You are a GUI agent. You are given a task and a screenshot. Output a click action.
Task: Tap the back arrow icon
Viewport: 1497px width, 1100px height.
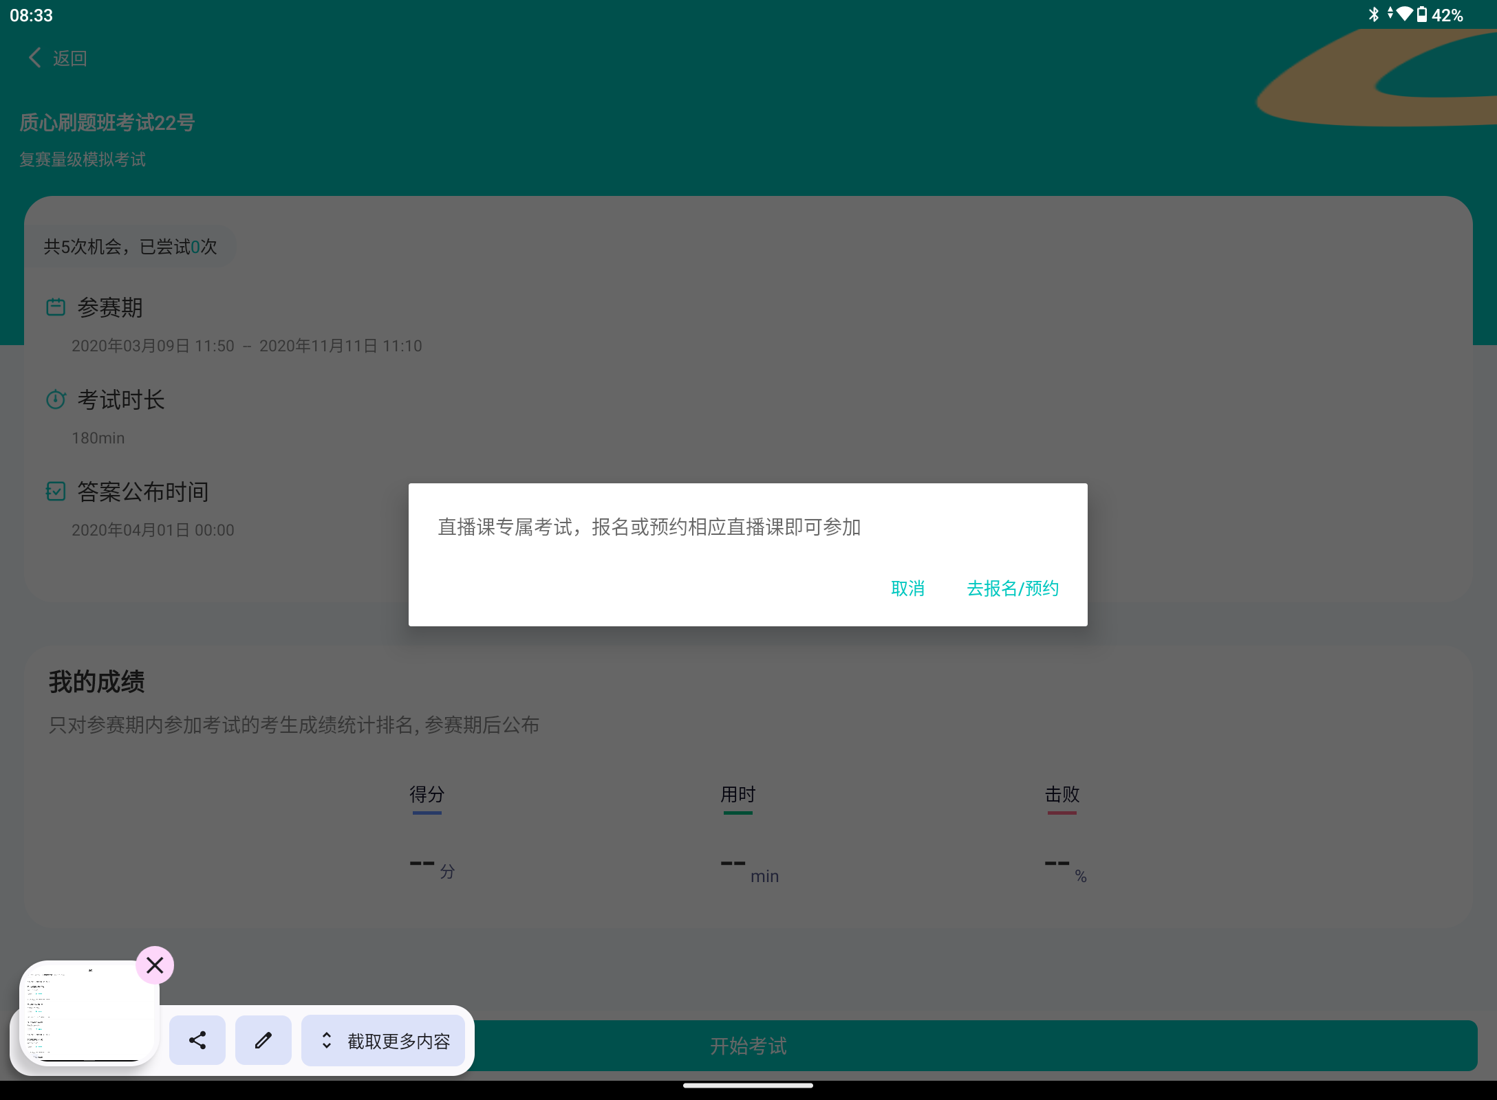click(34, 58)
